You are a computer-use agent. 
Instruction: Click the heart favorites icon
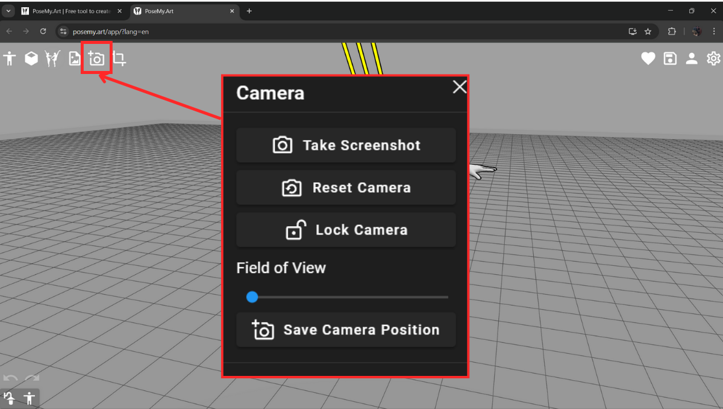(x=648, y=58)
